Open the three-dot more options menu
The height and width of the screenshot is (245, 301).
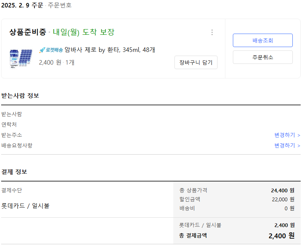click(x=212, y=32)
